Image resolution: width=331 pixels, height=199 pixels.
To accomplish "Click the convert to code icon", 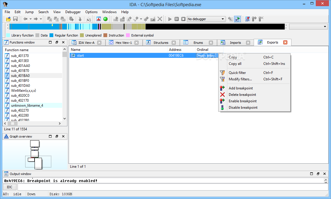I will [116, 19].
